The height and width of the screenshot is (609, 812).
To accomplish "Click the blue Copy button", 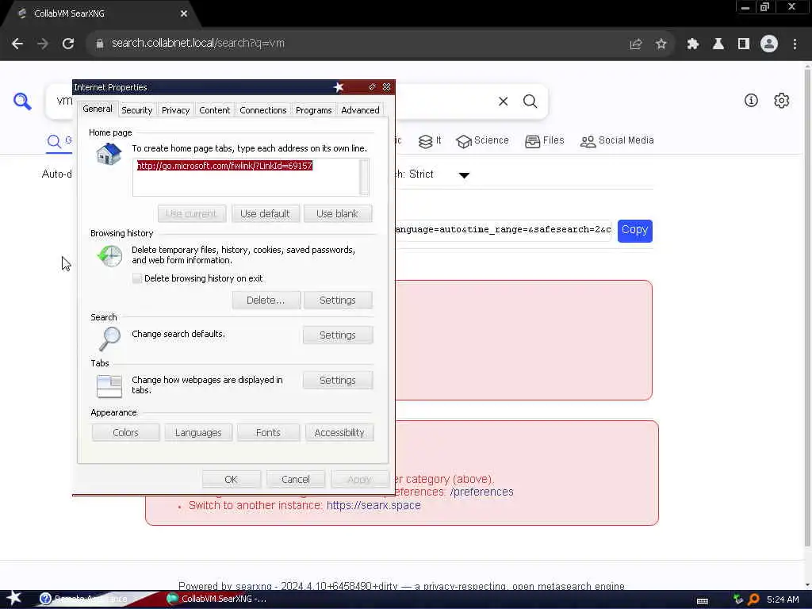I will coord(635,231).
